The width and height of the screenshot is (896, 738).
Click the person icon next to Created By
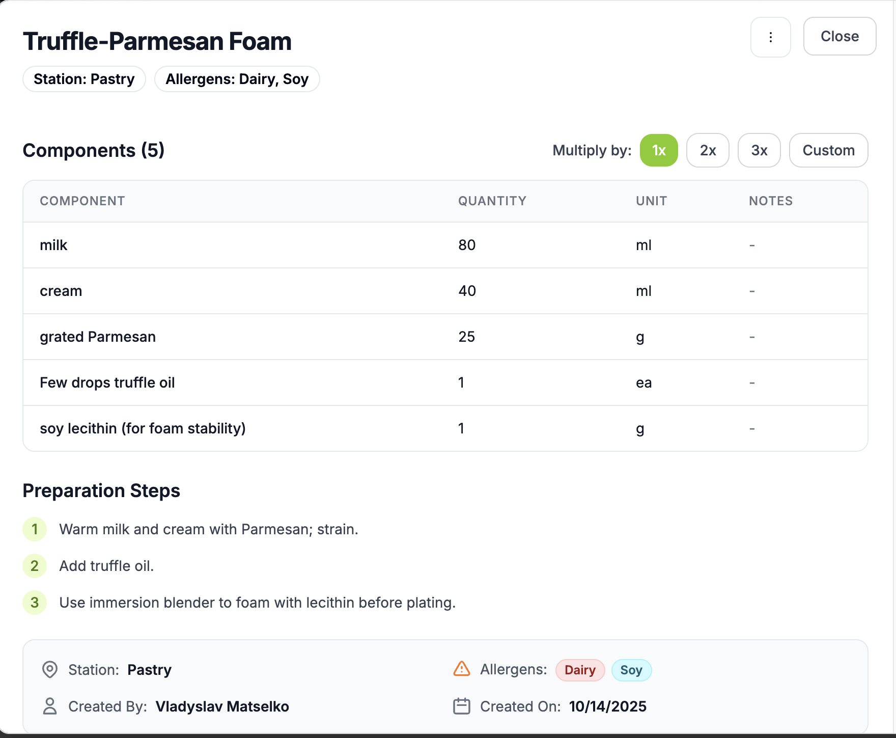tap(50, 706)
